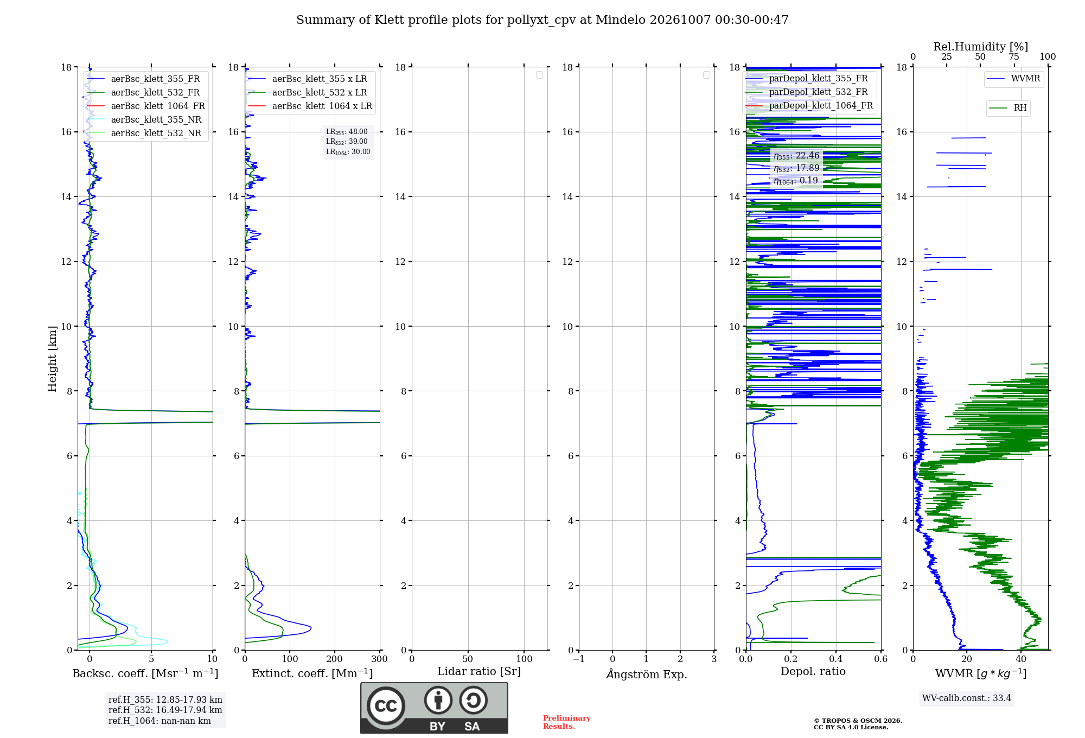Click the red Preliminary Results notice
The width and height of the screenshot is (1085, 738).
tap(567, 722)
